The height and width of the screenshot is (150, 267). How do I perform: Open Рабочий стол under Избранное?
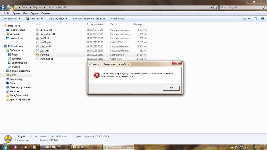tap(17, 30)
